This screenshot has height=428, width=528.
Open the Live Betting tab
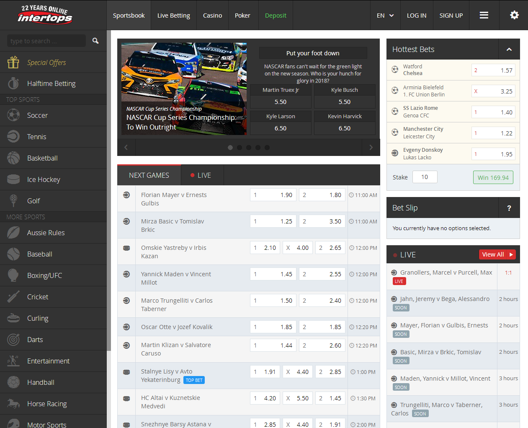(x=174, y=16)
